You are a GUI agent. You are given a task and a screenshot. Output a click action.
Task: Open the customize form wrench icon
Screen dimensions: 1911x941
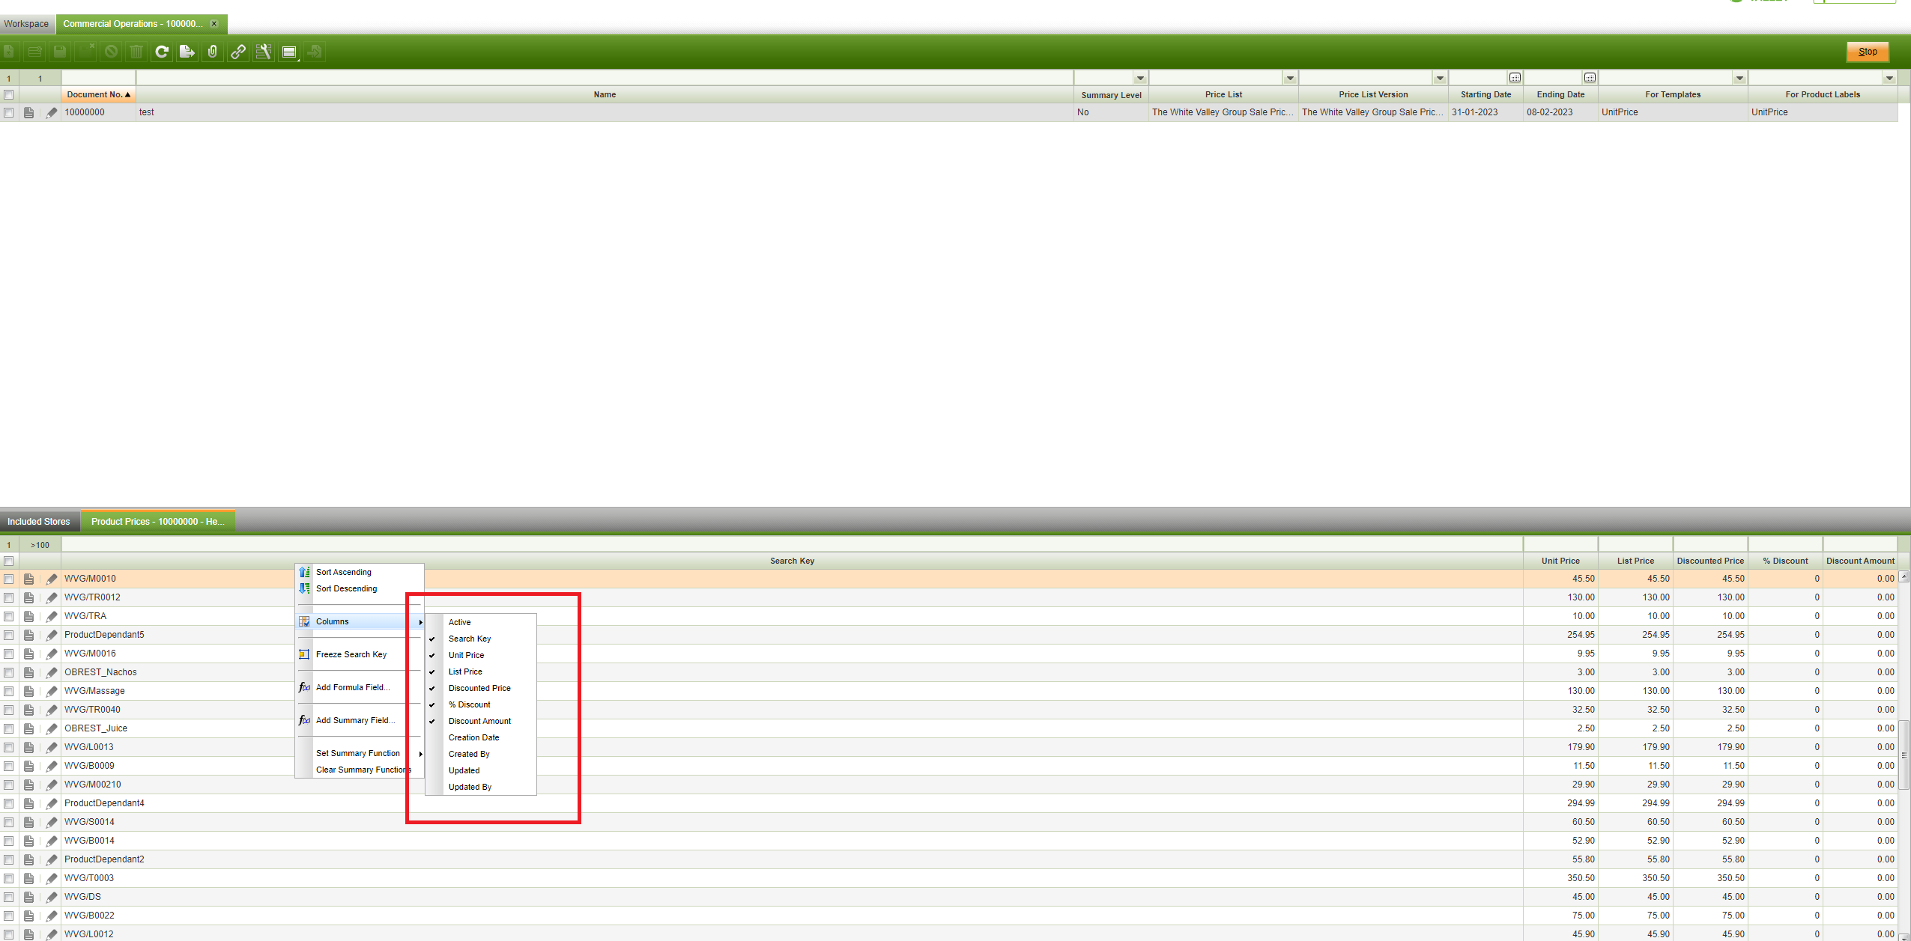click(x=264, y=52)
